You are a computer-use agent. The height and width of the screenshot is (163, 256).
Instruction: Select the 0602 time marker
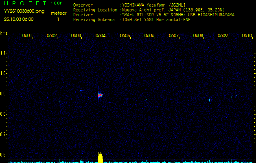coord(52,36)
